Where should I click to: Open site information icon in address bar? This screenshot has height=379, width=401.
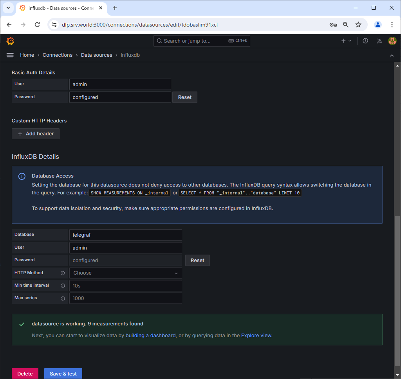[54, 25]
